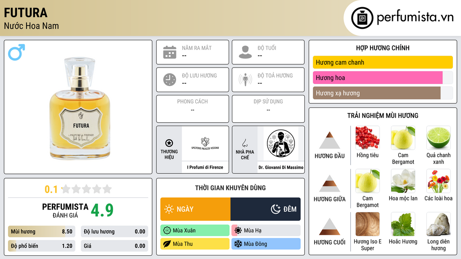This screenshot has width=461, height=259.
Task: Click the Độ lưu hương 0.00 rating bar
Action: click(114, 232)
